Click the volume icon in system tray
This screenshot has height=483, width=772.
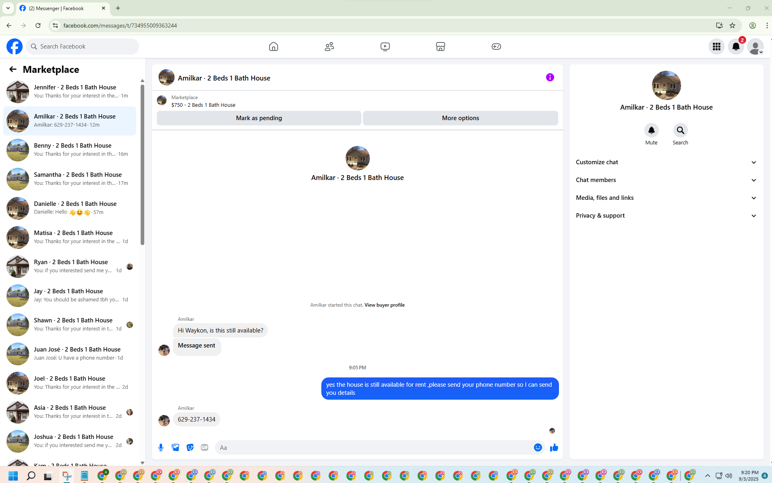point(729,476)
